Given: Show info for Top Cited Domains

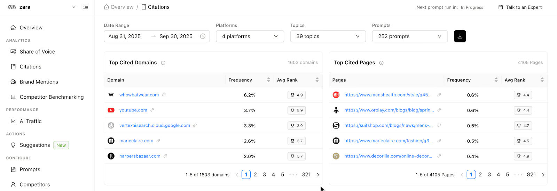Looking at the screenshot, I should 163,63.
